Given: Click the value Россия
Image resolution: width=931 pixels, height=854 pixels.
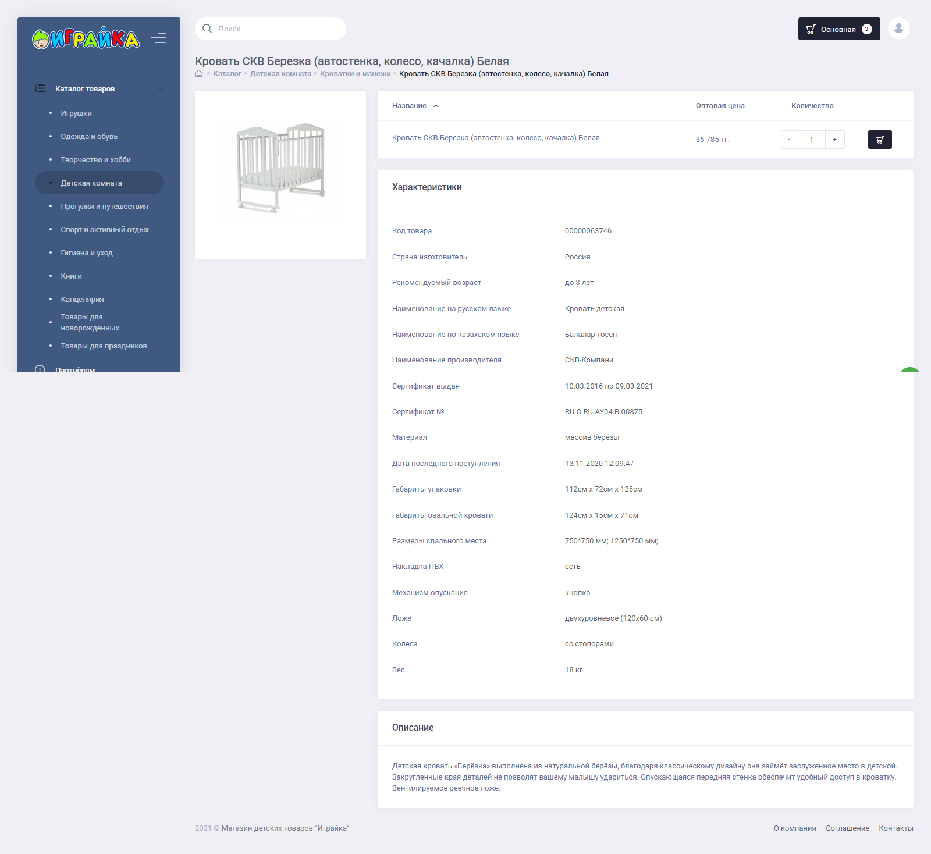Looking at the screenshot, I should (x=578, y=257).
